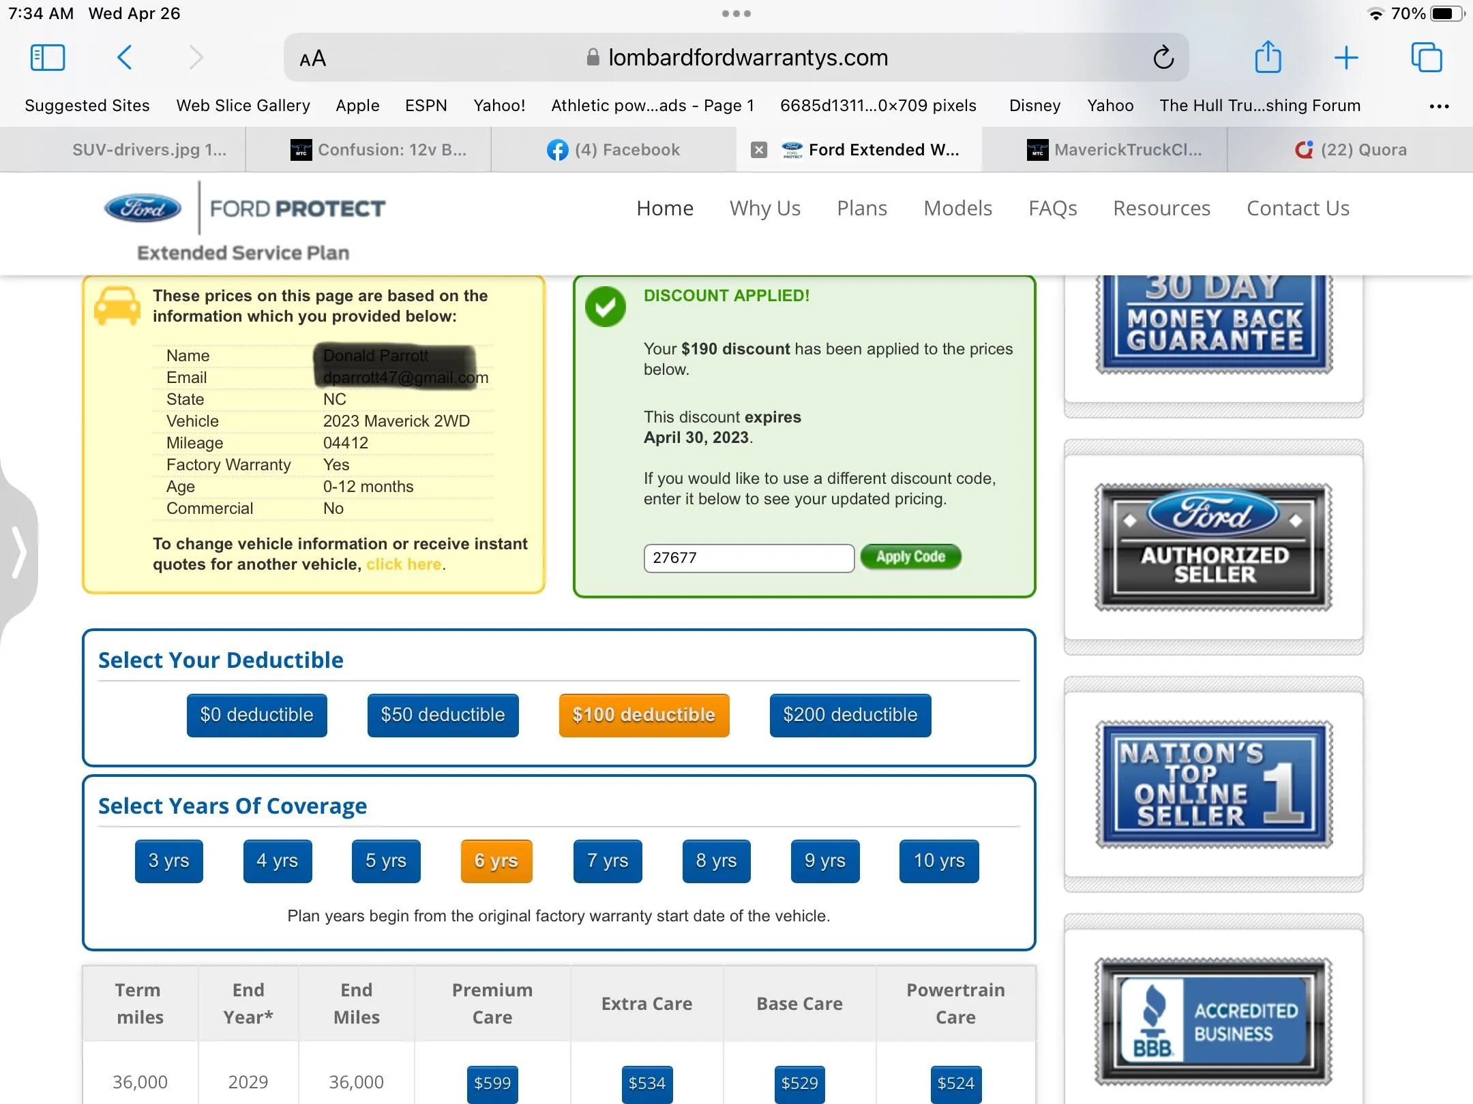The height and width of the screenshot is (1104, 1473).
Task: Choose 3 yrs of coverage
Action: click(169, 861)
